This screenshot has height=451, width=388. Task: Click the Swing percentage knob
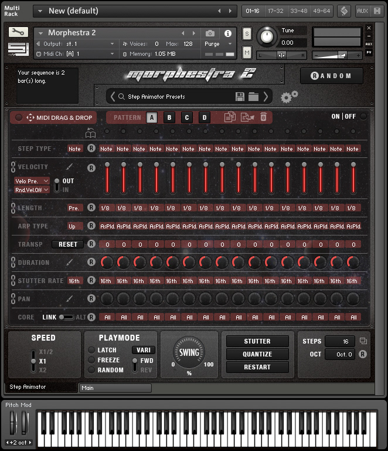pos(189,352)
